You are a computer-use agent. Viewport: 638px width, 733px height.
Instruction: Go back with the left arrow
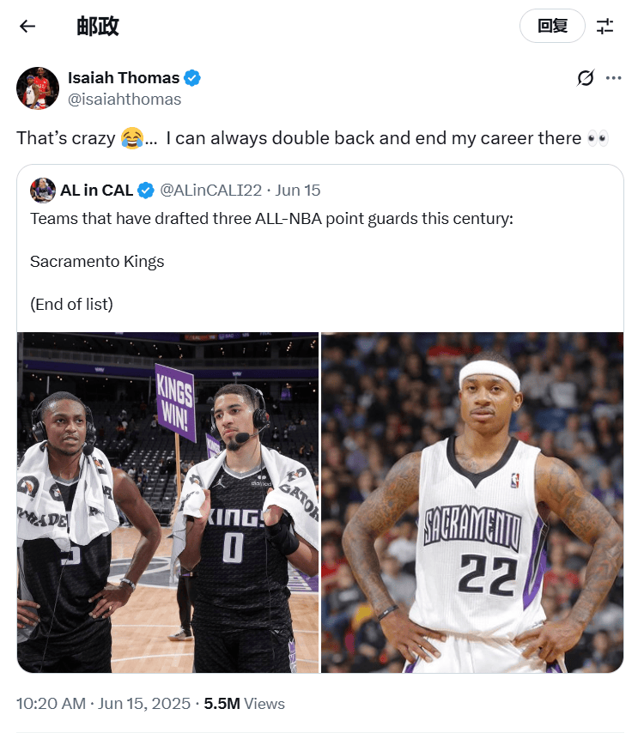click(x=27, y=26)
